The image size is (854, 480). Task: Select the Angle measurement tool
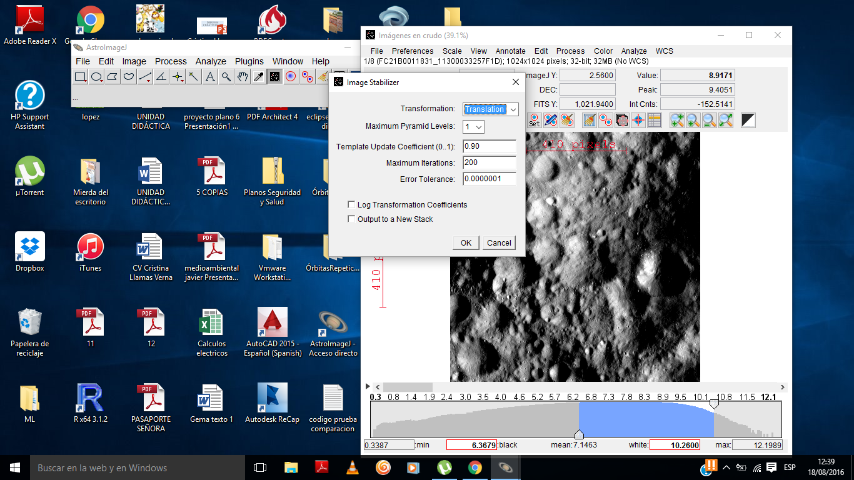tap(161, 77)
